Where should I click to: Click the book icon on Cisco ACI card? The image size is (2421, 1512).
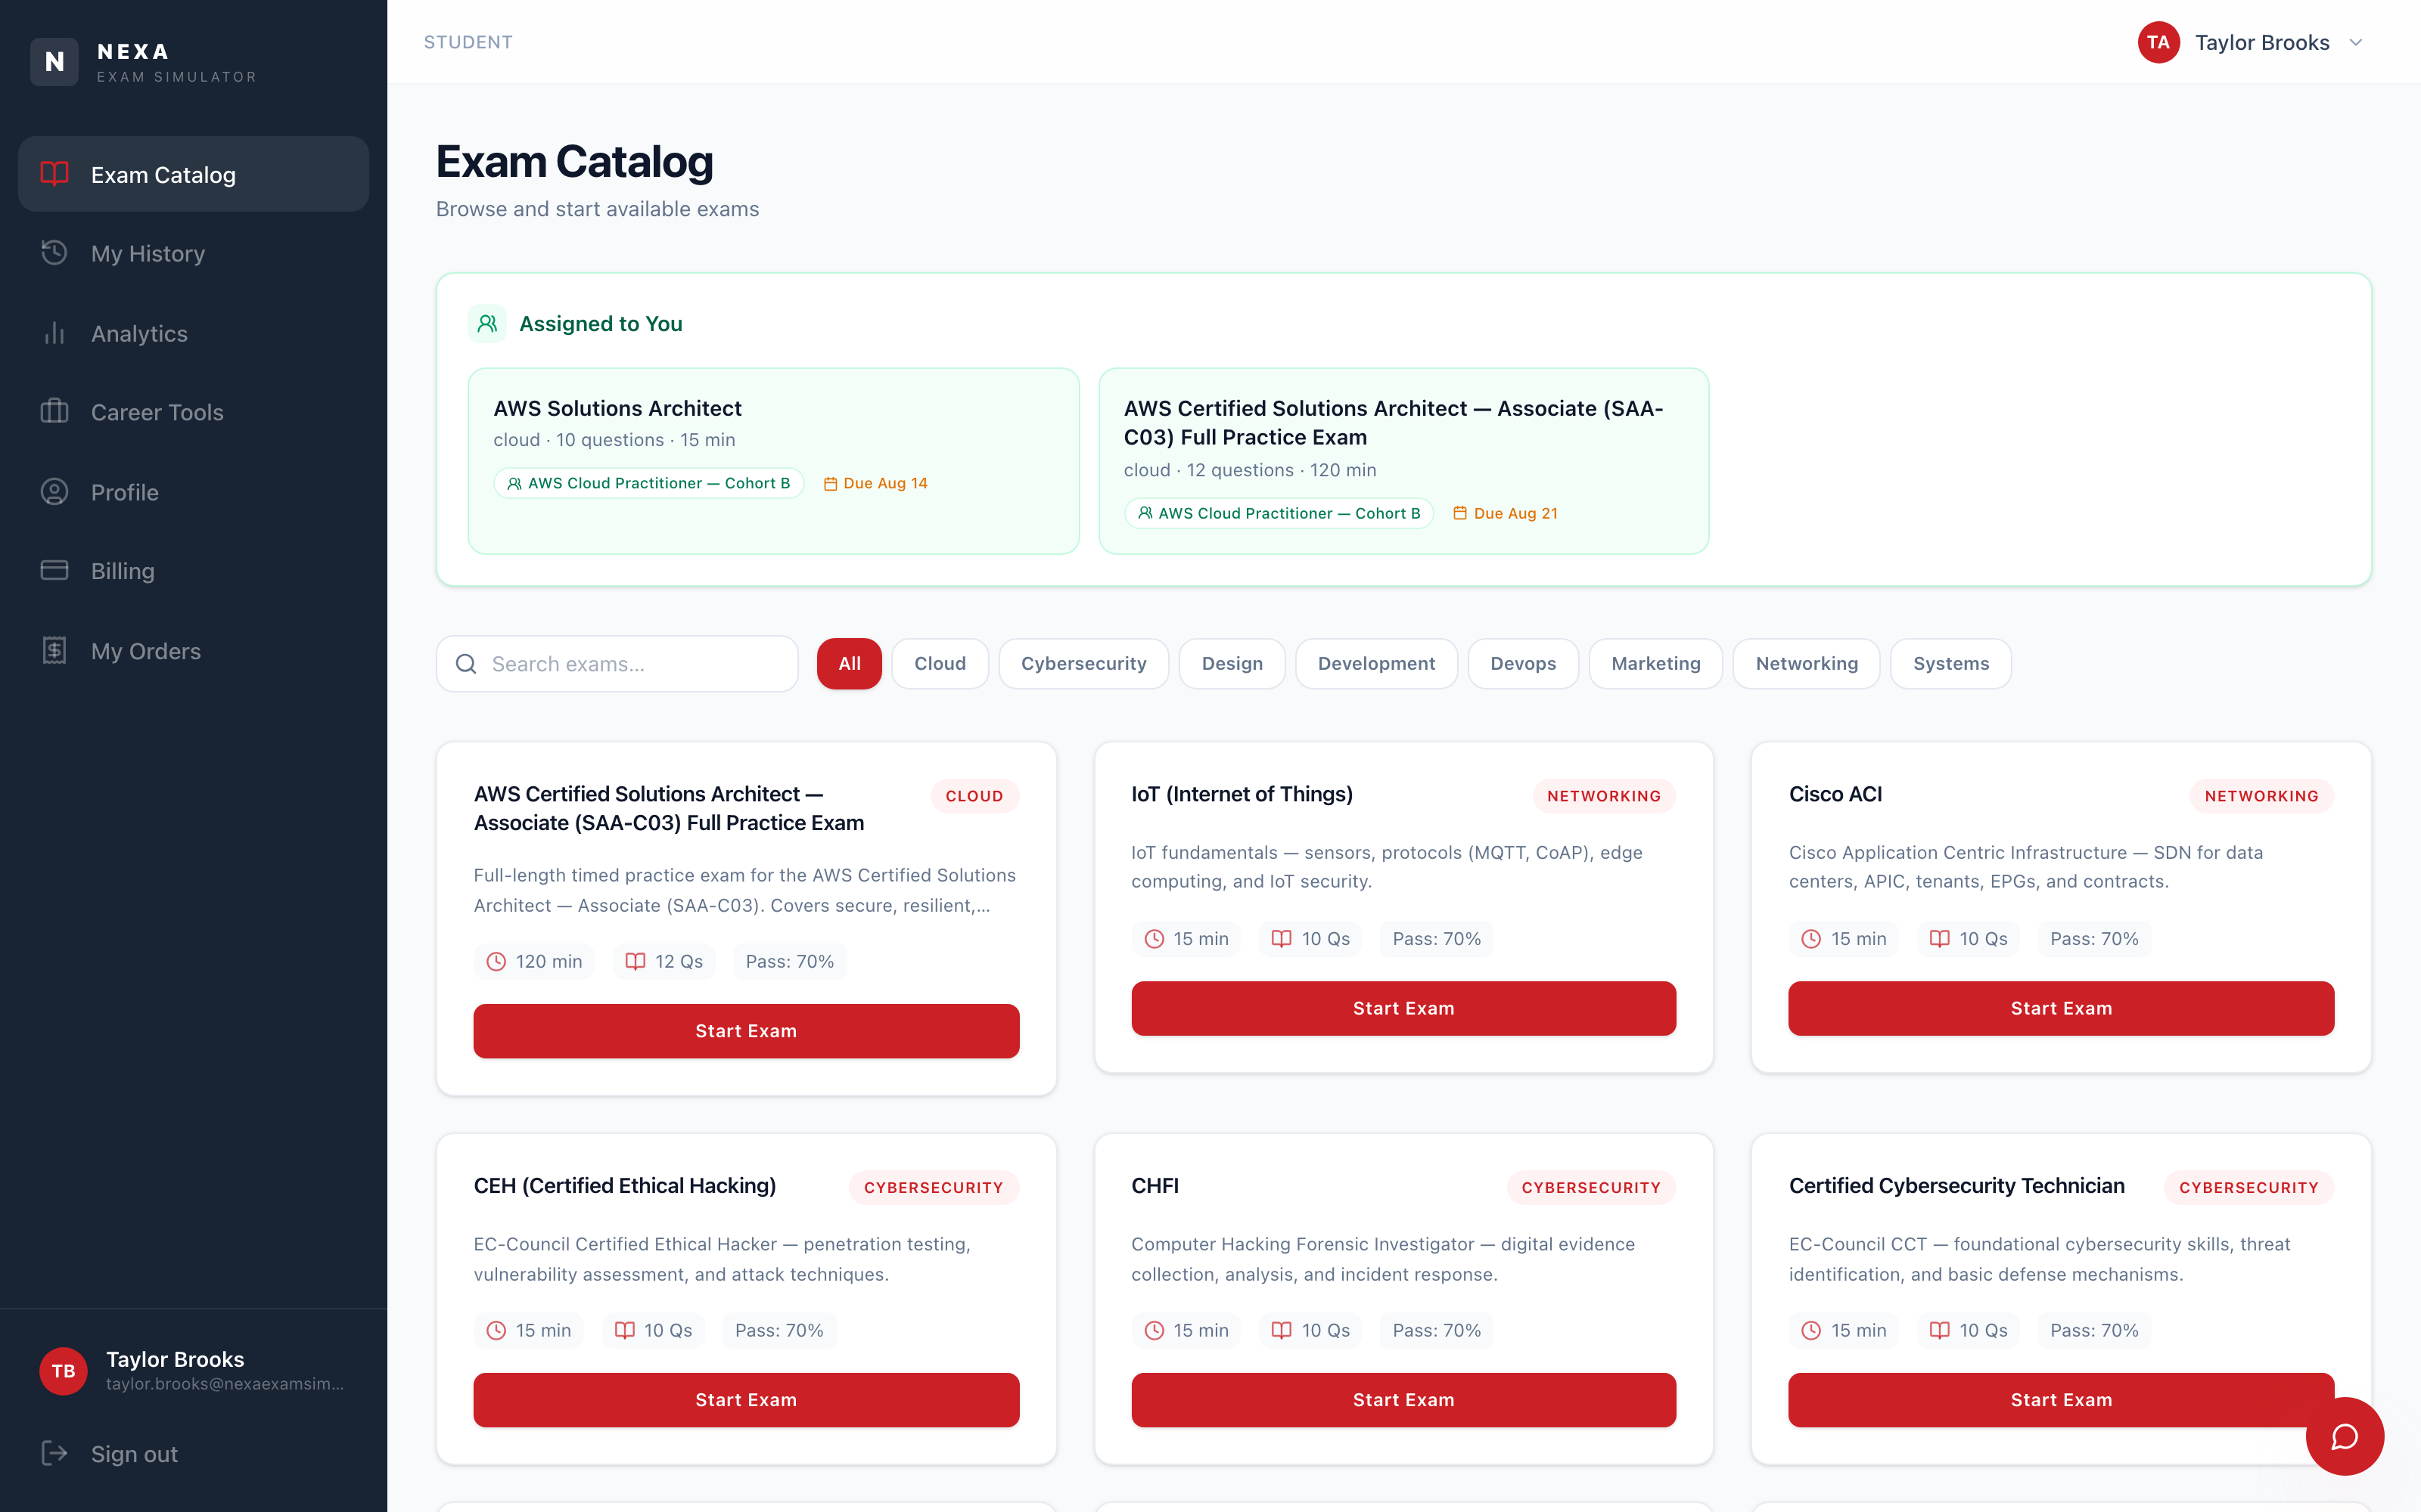1940,939
